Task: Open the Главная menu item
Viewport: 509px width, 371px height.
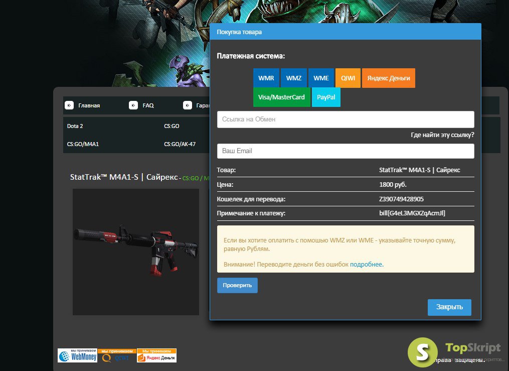Action: pos(89,105)
